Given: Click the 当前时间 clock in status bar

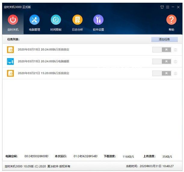Looking at the screenshot, I should click(x=150, y=166).
